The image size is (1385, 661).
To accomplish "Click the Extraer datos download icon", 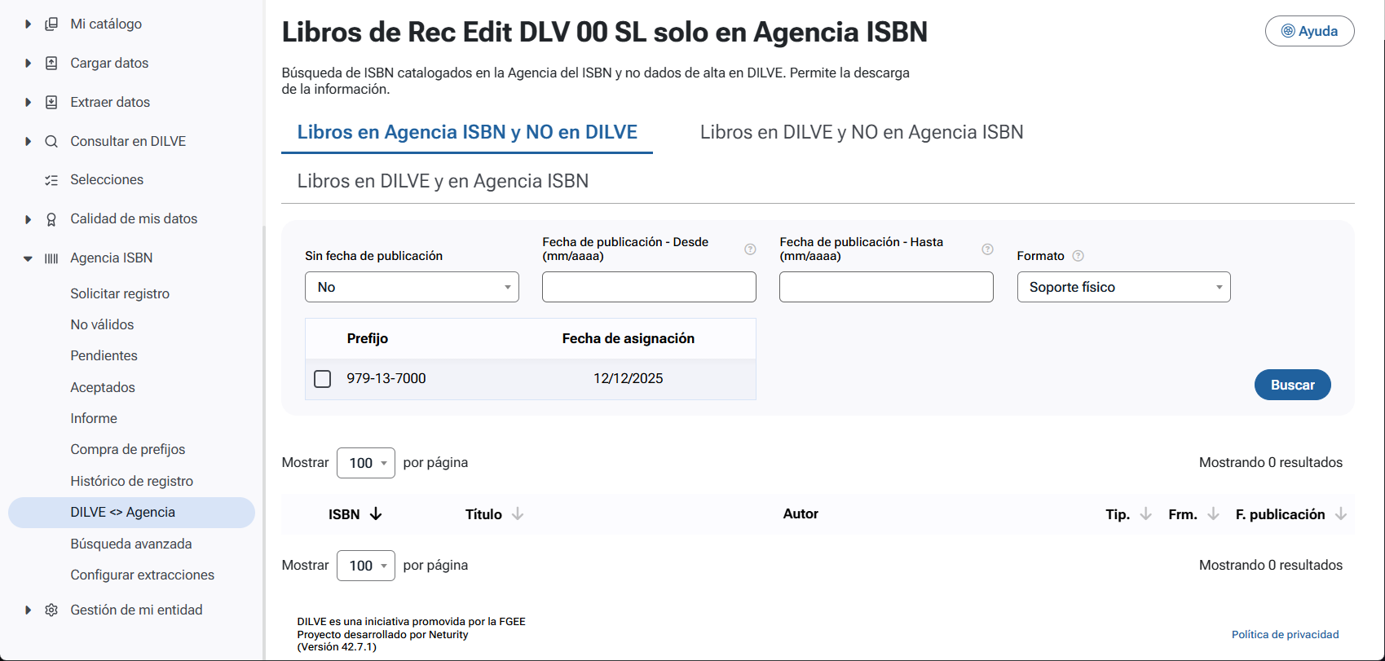I will 51,103.
